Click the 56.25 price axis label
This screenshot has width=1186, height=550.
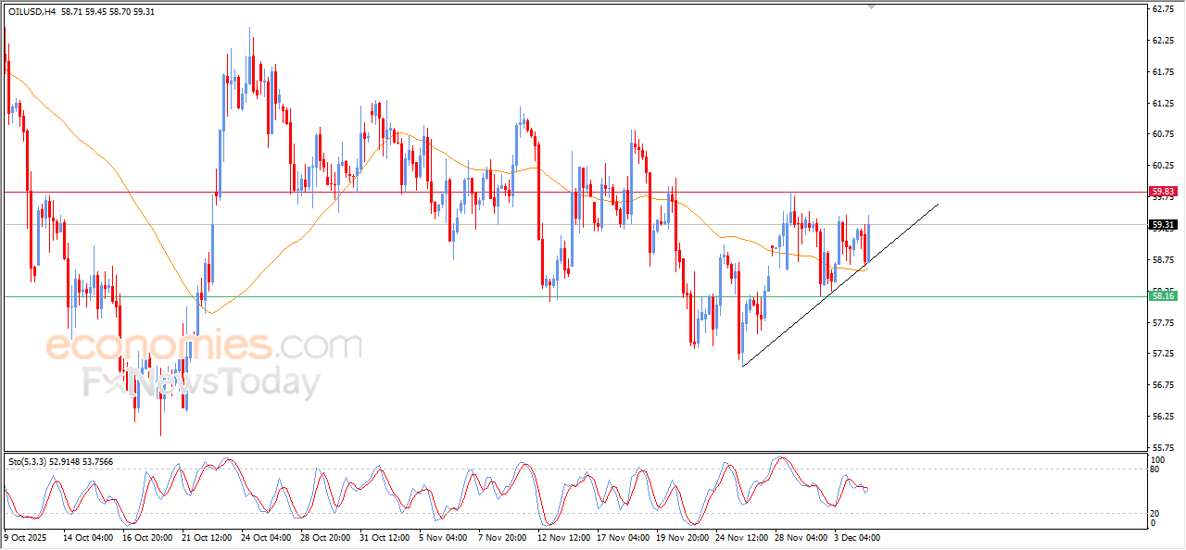(x=1164, y=417)
